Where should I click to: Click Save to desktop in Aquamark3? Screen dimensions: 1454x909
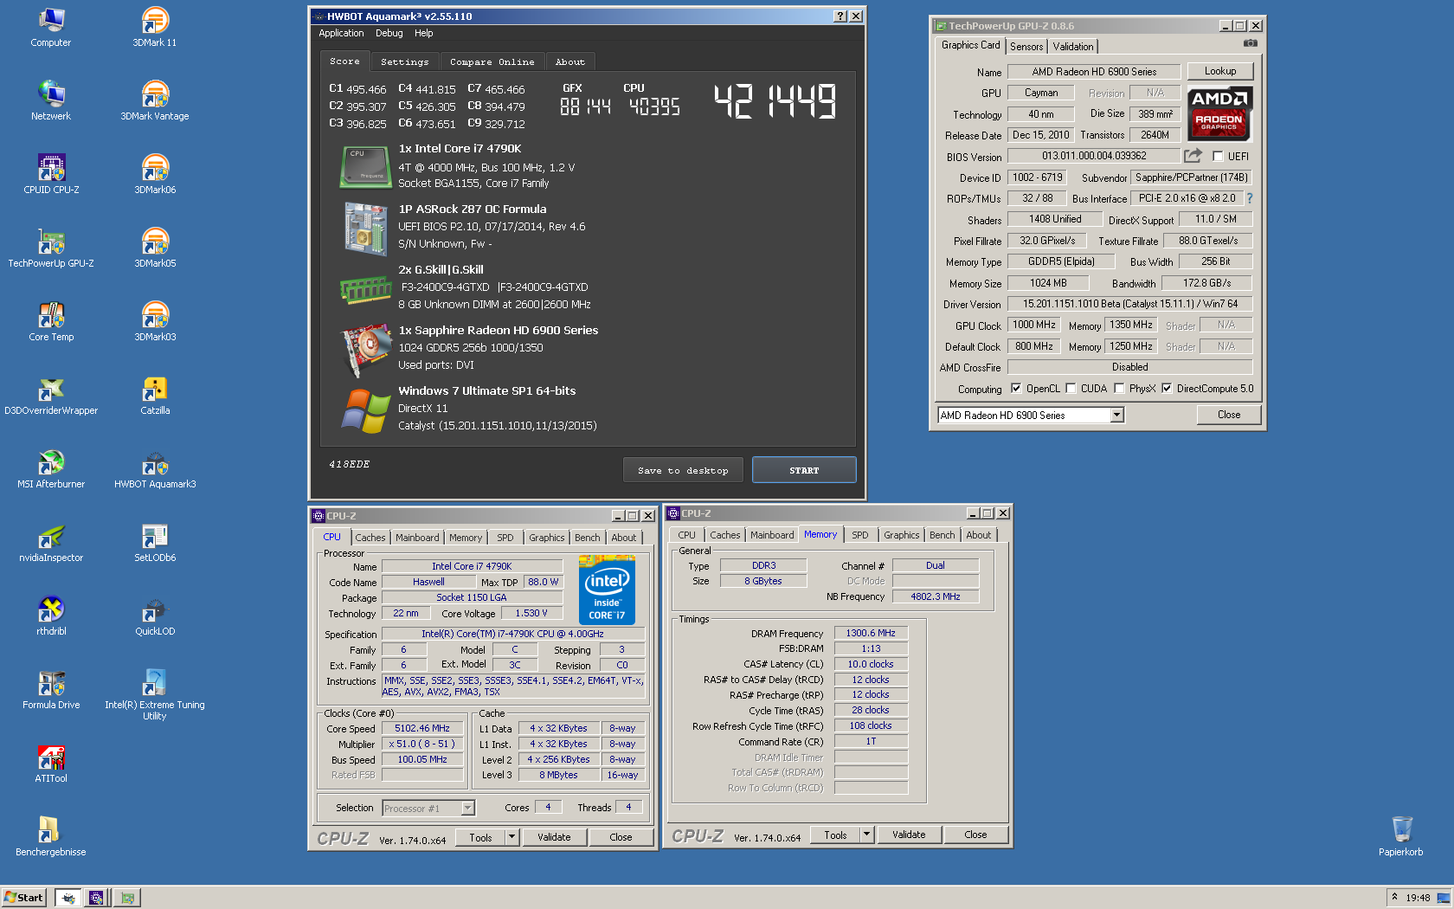click(683, 470)
